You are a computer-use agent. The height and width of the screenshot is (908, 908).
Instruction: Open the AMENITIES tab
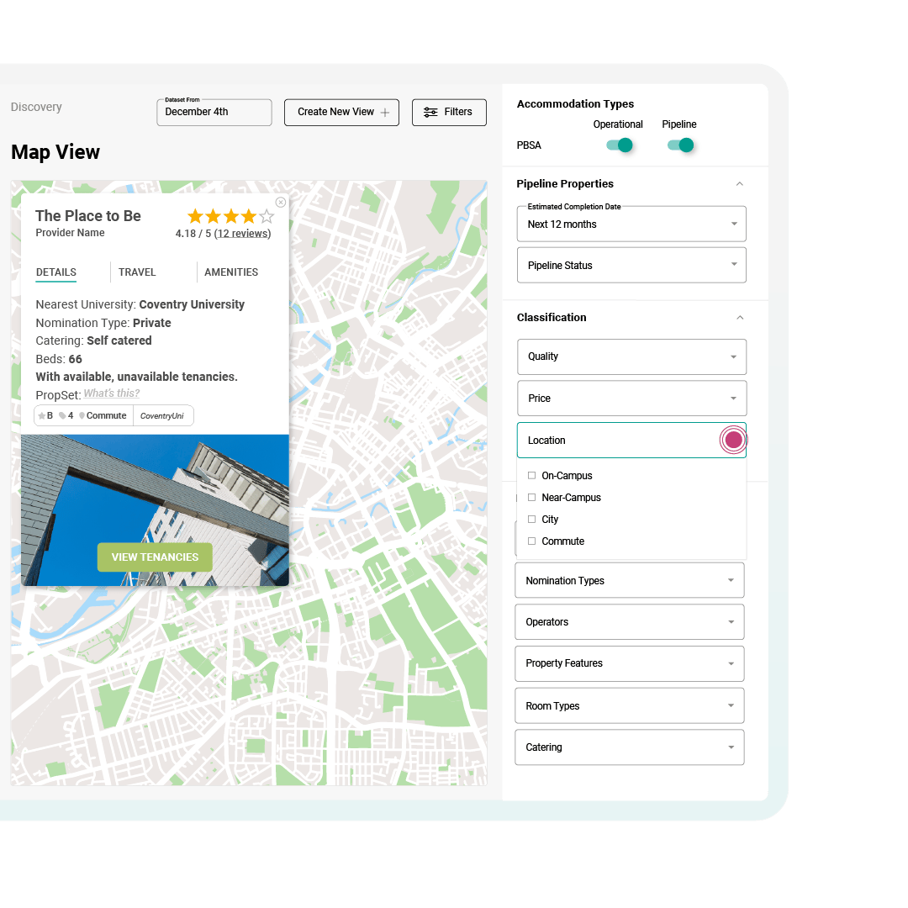tap(231, 272)
